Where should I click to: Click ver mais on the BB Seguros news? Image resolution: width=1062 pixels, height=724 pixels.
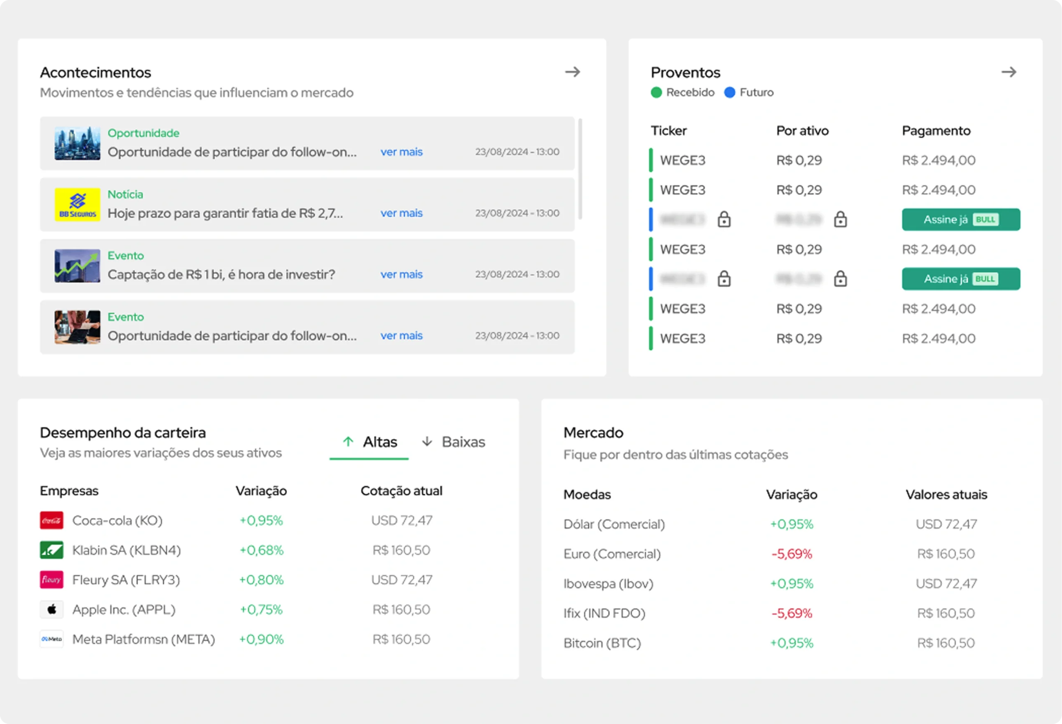[x=401, y=213]
